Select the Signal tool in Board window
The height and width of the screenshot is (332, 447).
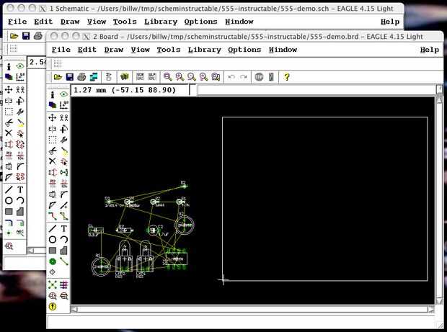(x=64, y=261)
